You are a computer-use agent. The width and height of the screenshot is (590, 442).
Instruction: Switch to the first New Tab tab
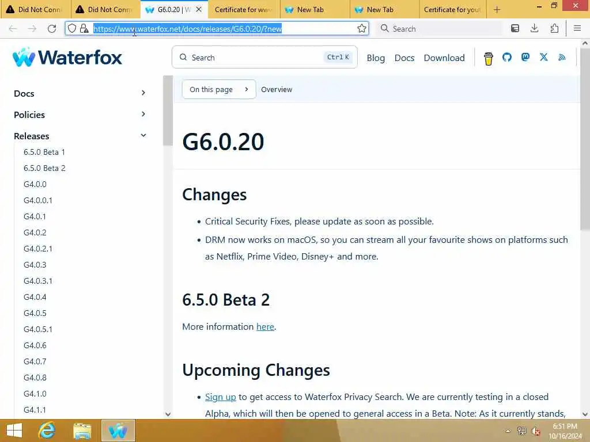[x=315, y=9]
